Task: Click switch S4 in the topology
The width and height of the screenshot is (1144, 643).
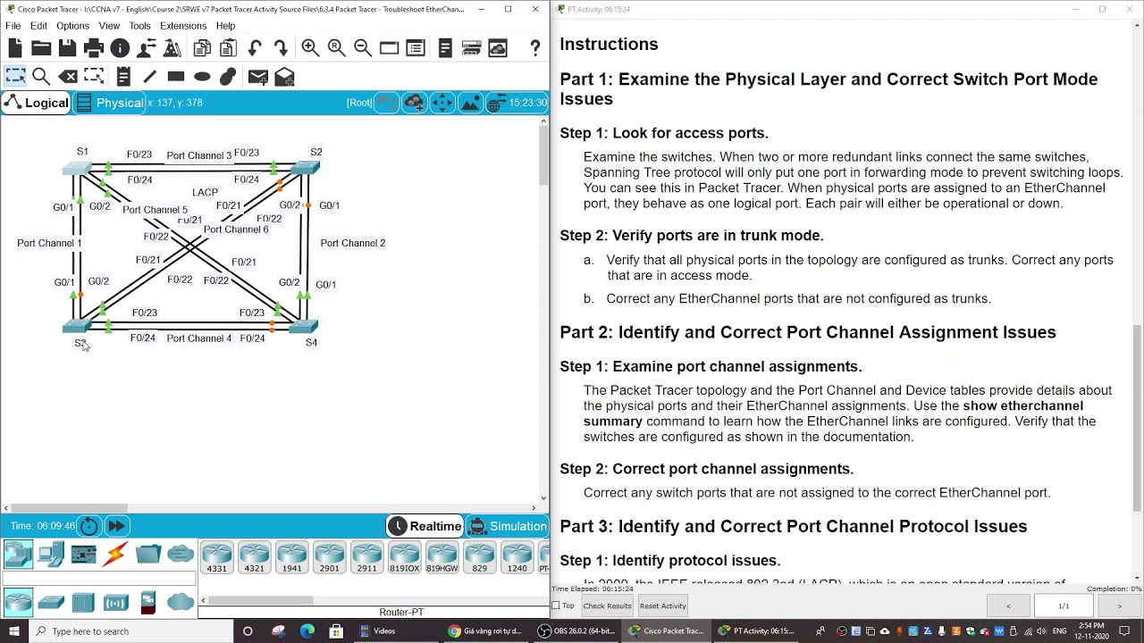Action: point(303,327)
